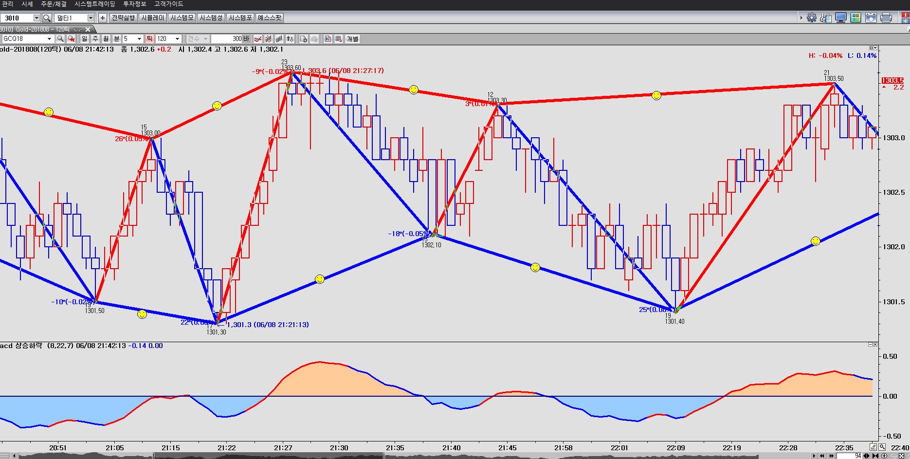Click the camera screenshot capture icon

[871, 18]
